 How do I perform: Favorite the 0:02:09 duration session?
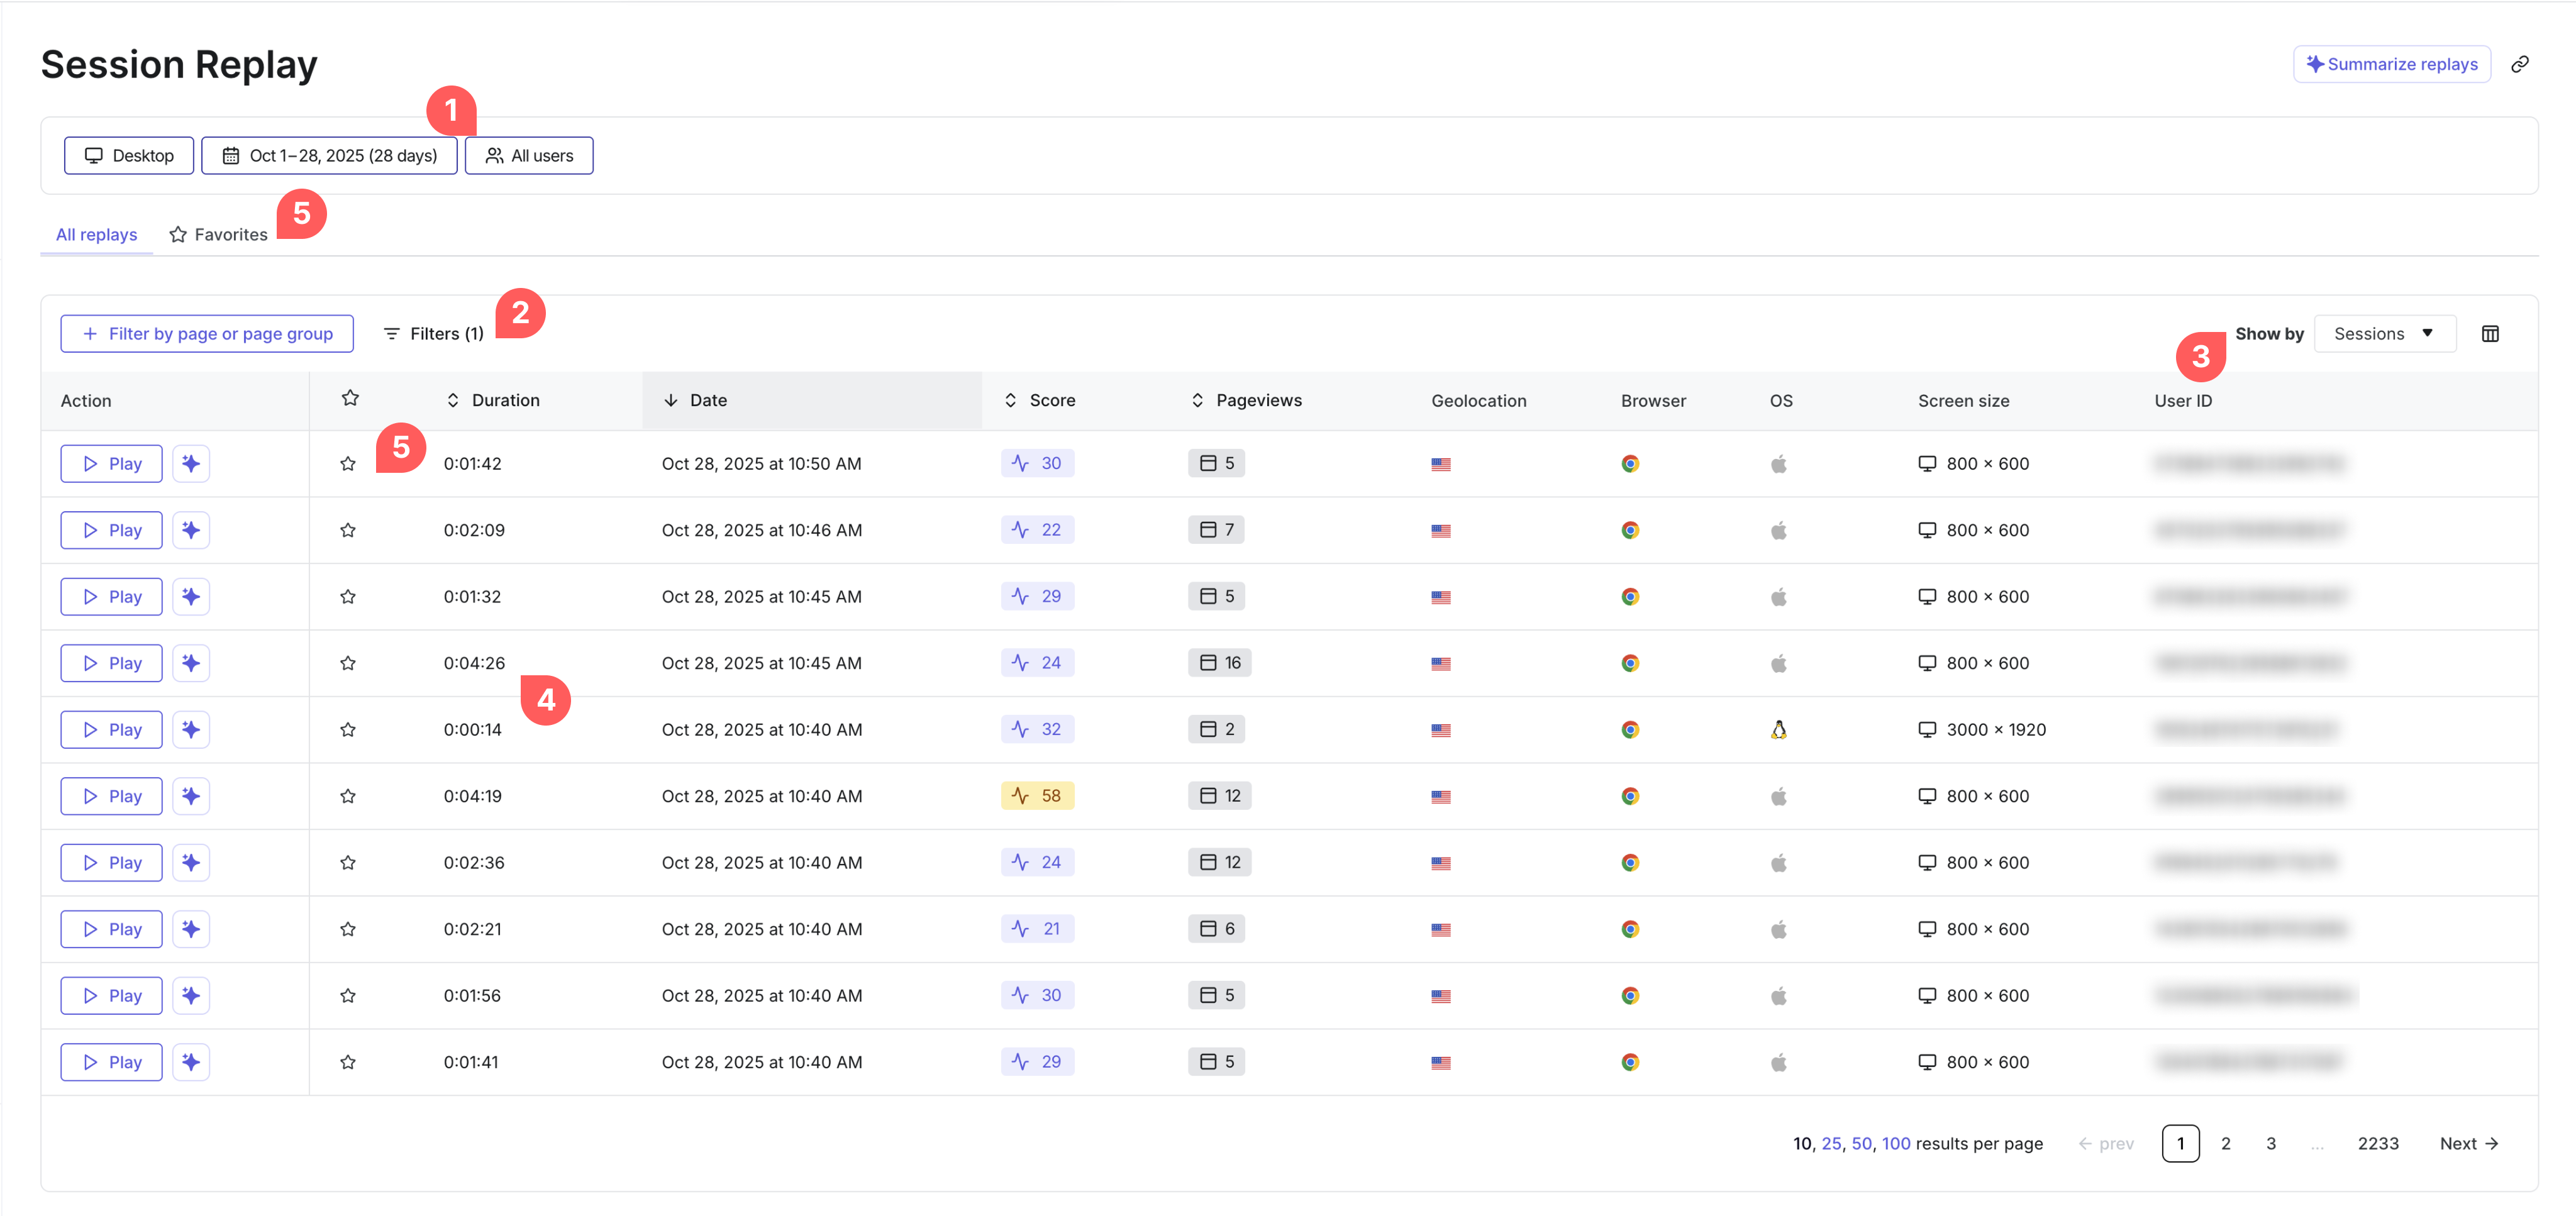tap(348, 530)
